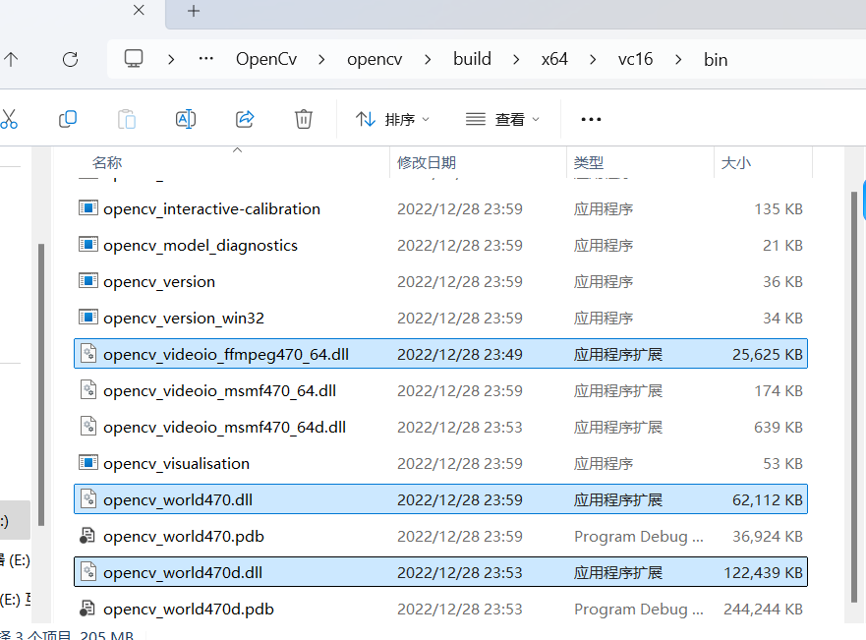Navigate to OpenCv in the breadcrumb
866x640 pixels.
click(x=266, y=59)
